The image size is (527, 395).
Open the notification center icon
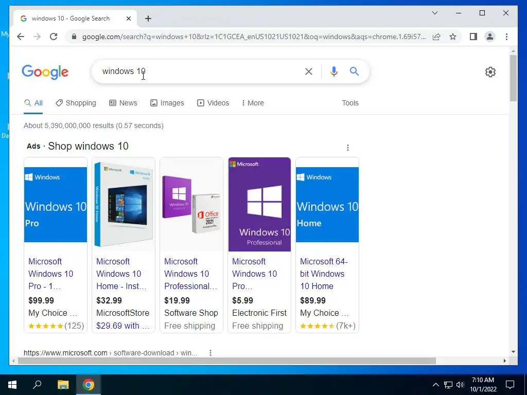point(510,385)
